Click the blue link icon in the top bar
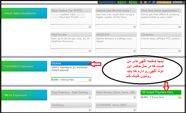186x113 pixels. click(x=154, y=2)
